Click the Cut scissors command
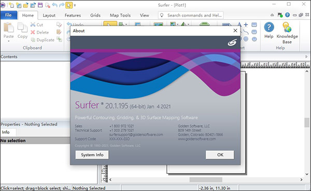This screenshot has width=311, height=191. pyautogui.click(x=37, y=24)
